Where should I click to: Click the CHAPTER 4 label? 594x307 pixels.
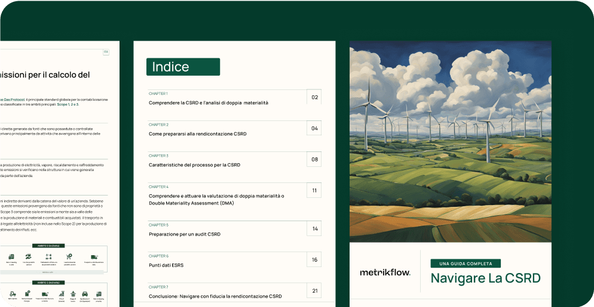click(158, 187)
